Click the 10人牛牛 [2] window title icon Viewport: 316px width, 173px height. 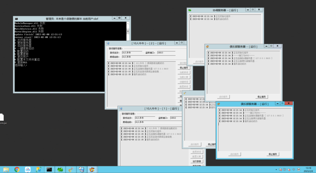tap(108, 43)
